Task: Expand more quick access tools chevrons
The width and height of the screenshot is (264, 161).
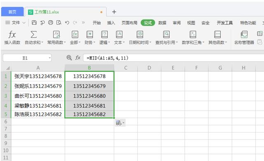Action: [83, 22]
